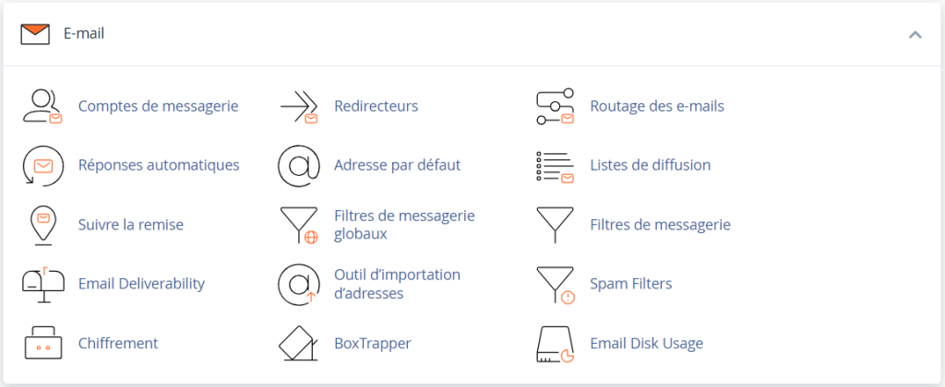
Task: Go to Email Deliverability text link
Action: pos(141,284)
